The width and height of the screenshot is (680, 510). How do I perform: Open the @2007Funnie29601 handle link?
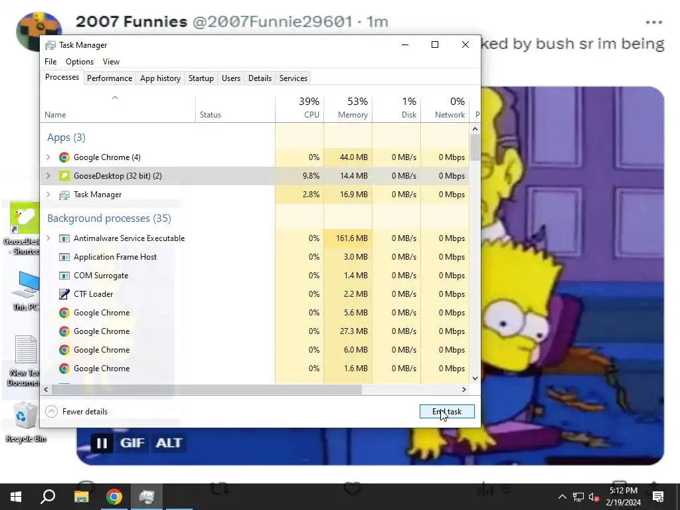272,21
